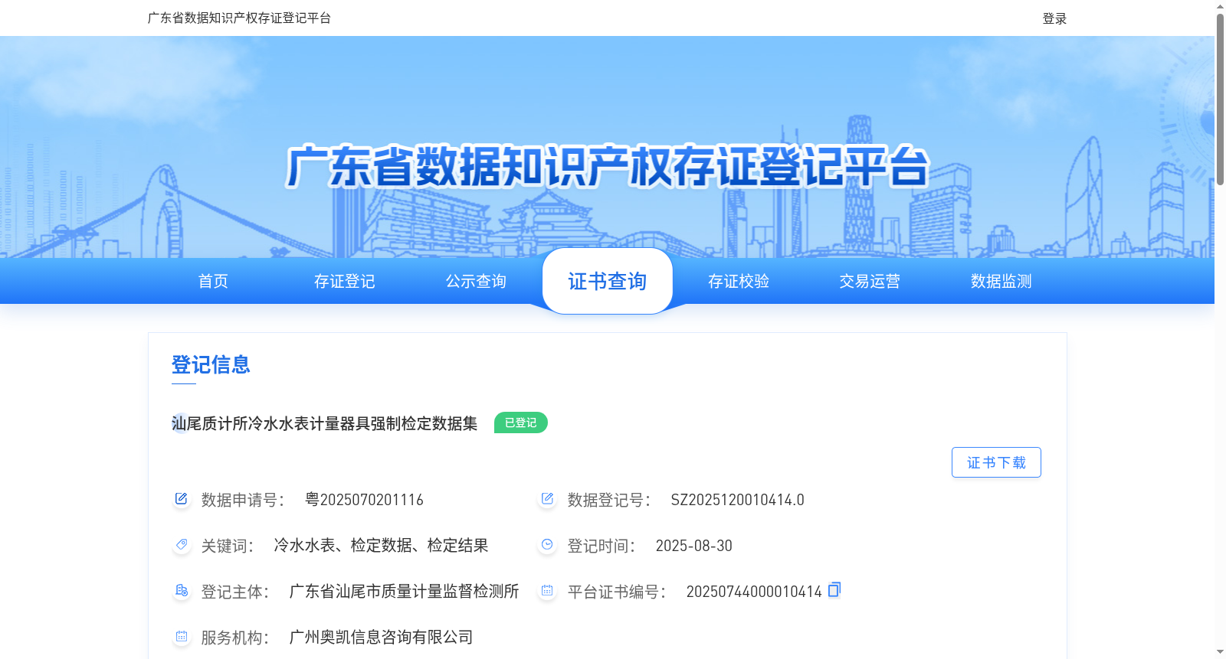The height and width of the screenshot is (659, 1226).
Task: Open the 首页 navigation tab
Action: 213,281
